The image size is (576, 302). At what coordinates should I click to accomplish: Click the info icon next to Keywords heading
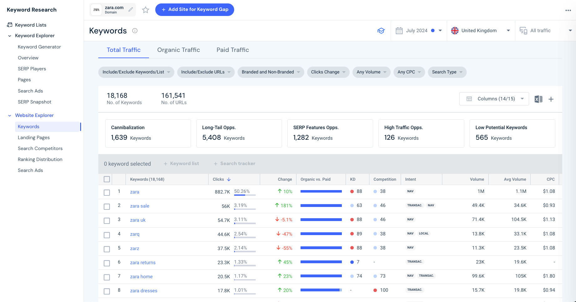coord(135,31)
